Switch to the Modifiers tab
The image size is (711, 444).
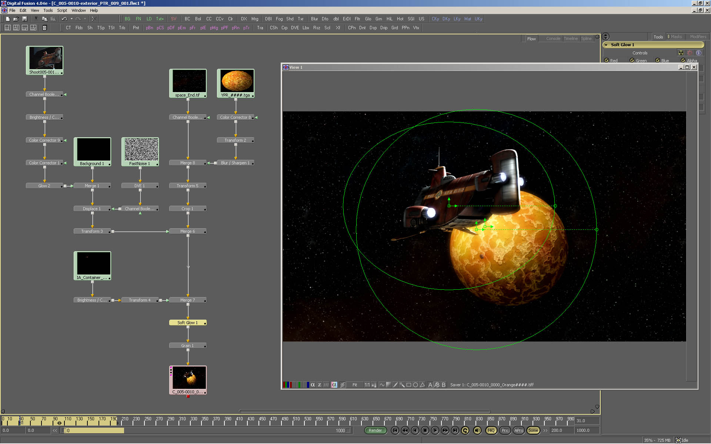(x=698, y=37)
